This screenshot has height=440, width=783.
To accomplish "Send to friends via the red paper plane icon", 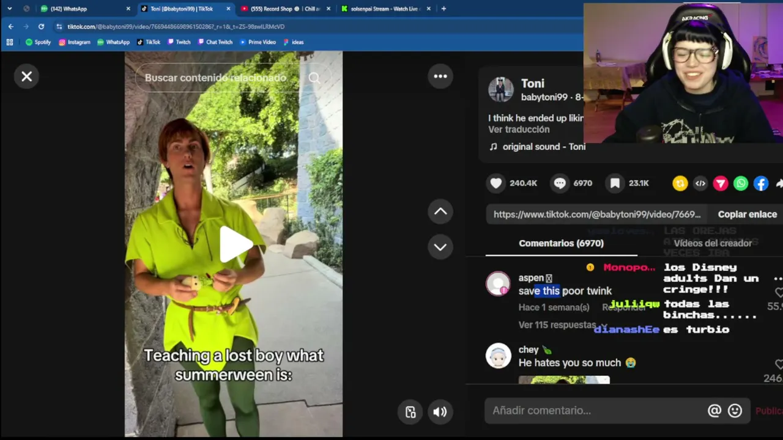I will [x=721, y=183].
